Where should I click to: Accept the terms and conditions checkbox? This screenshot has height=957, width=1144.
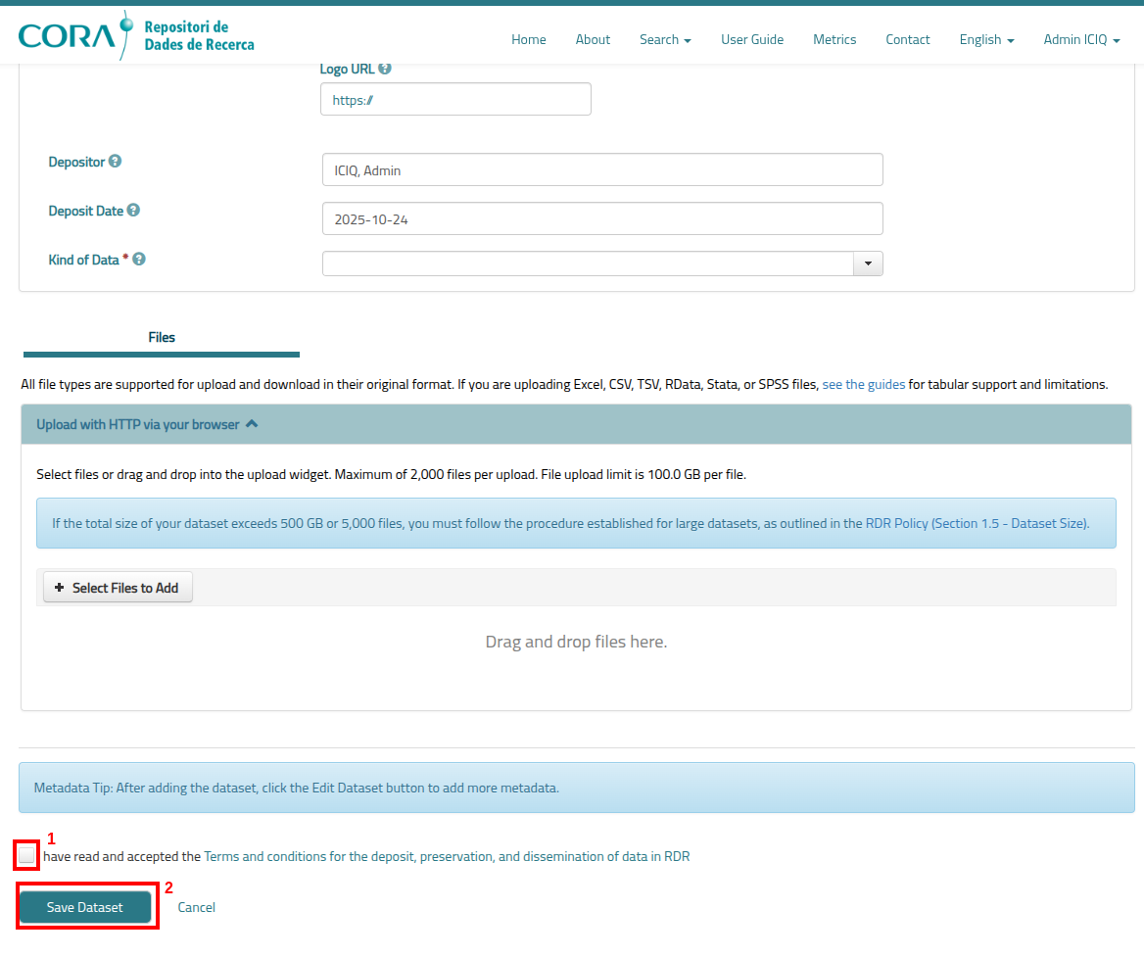coord(26,855)
